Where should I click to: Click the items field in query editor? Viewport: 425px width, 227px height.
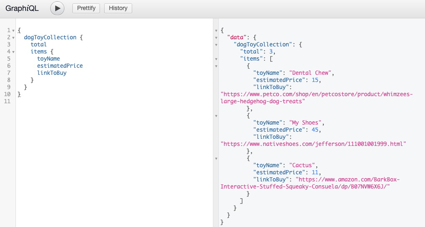pos(39,51)
